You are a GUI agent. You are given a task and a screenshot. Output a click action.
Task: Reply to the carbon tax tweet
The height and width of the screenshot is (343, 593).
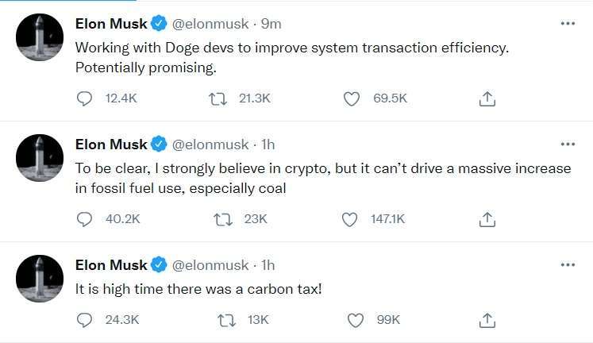[84, 320]
